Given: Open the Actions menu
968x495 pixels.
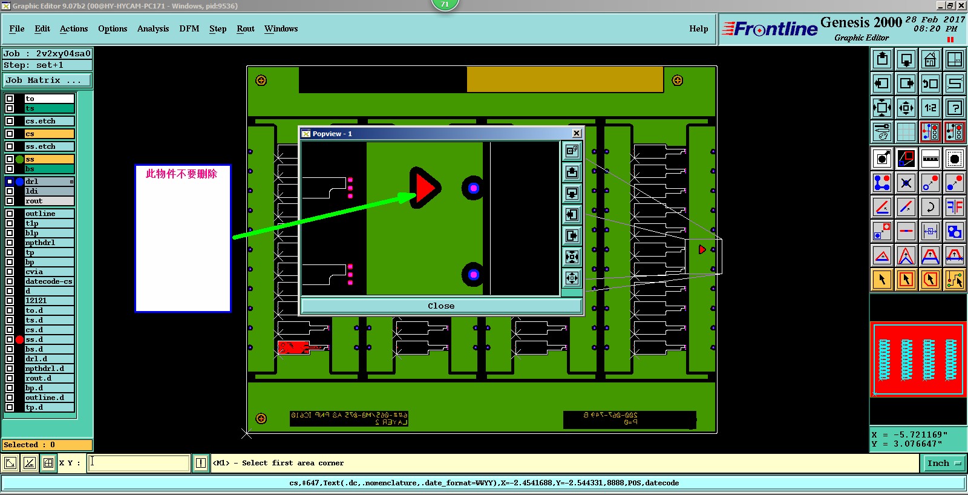Looking at the screenshot, I should pos(74,28).
